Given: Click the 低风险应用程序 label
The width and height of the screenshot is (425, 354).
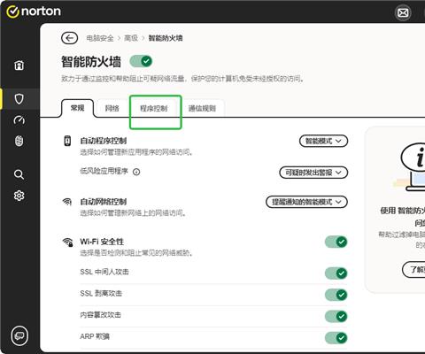Looking at the screenshot, I should (104, 171).
